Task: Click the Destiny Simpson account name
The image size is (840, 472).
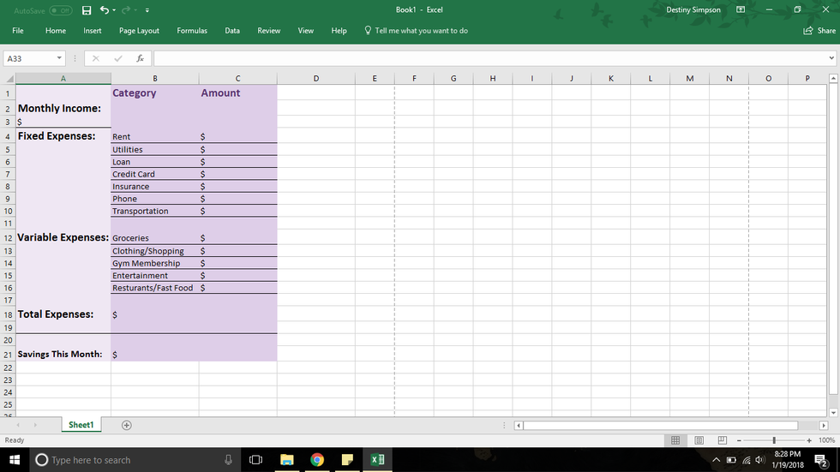Action: (693, 10)
